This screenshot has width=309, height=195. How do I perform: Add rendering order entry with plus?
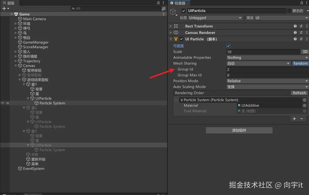pyautogui.click(x=294, y=119)
